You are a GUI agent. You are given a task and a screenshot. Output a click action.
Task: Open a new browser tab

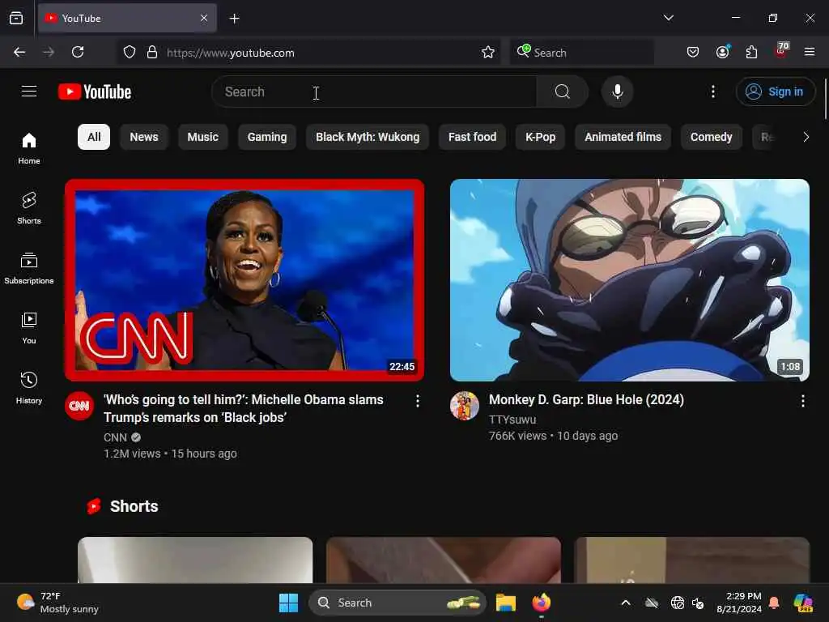click(234, 19)
